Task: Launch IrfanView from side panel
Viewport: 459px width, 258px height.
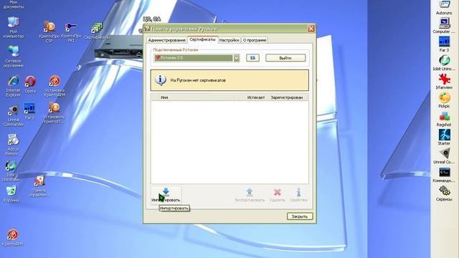Action: tap(444, 82)
